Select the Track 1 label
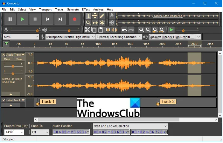The height and width of the screenshot is (143, 223). [x=48, y=102]
